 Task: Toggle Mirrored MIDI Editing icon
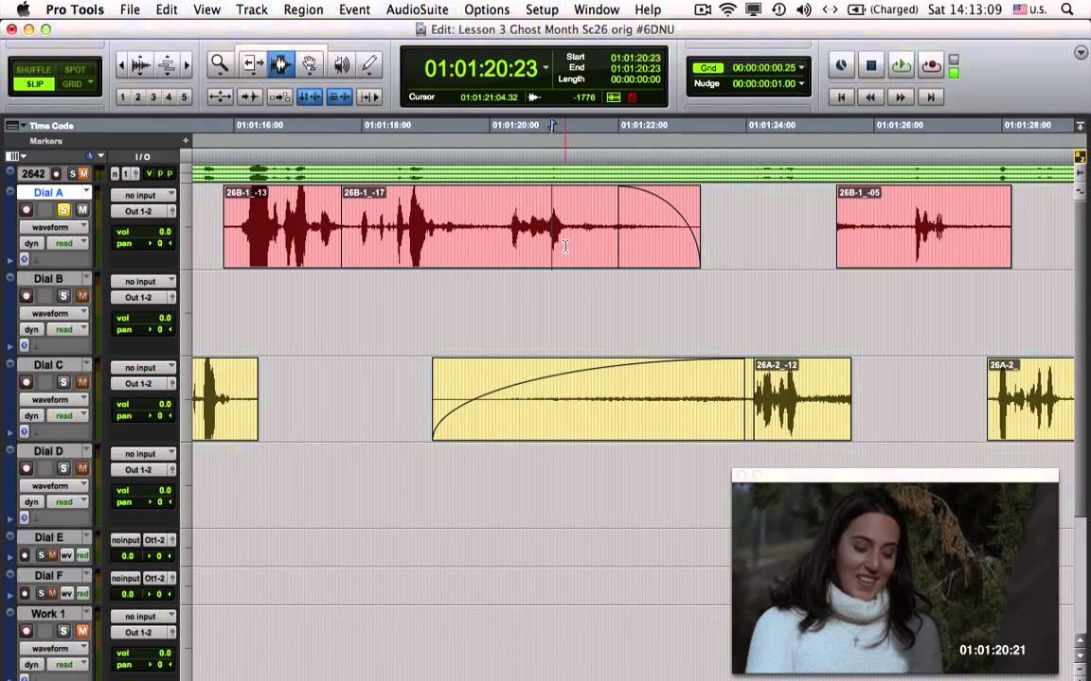tap(279, 97)
